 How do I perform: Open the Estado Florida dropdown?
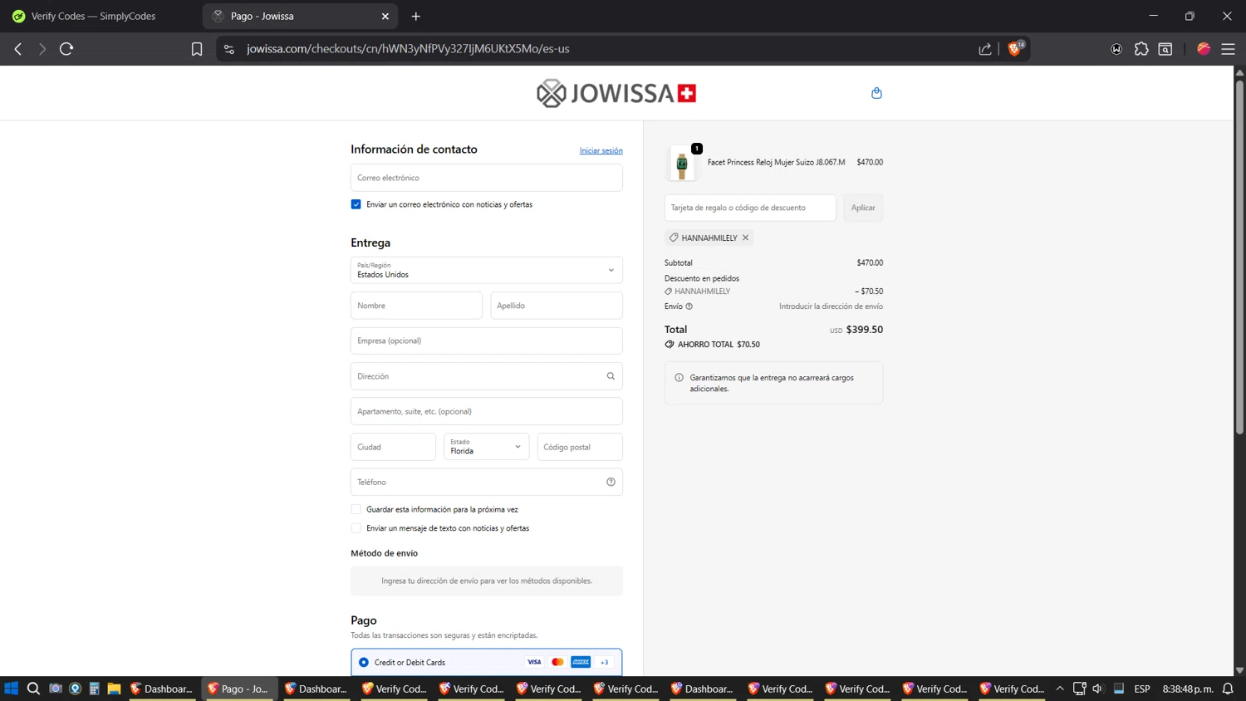487,447
